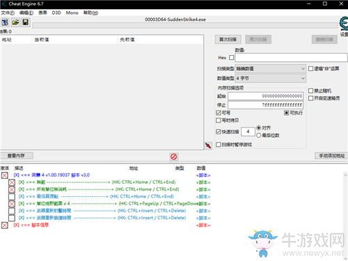Activate the 武器重新裝彈時間 checkbox
Image resolution: width=348 pixels, height=261 pixels.
click(12, 218)
